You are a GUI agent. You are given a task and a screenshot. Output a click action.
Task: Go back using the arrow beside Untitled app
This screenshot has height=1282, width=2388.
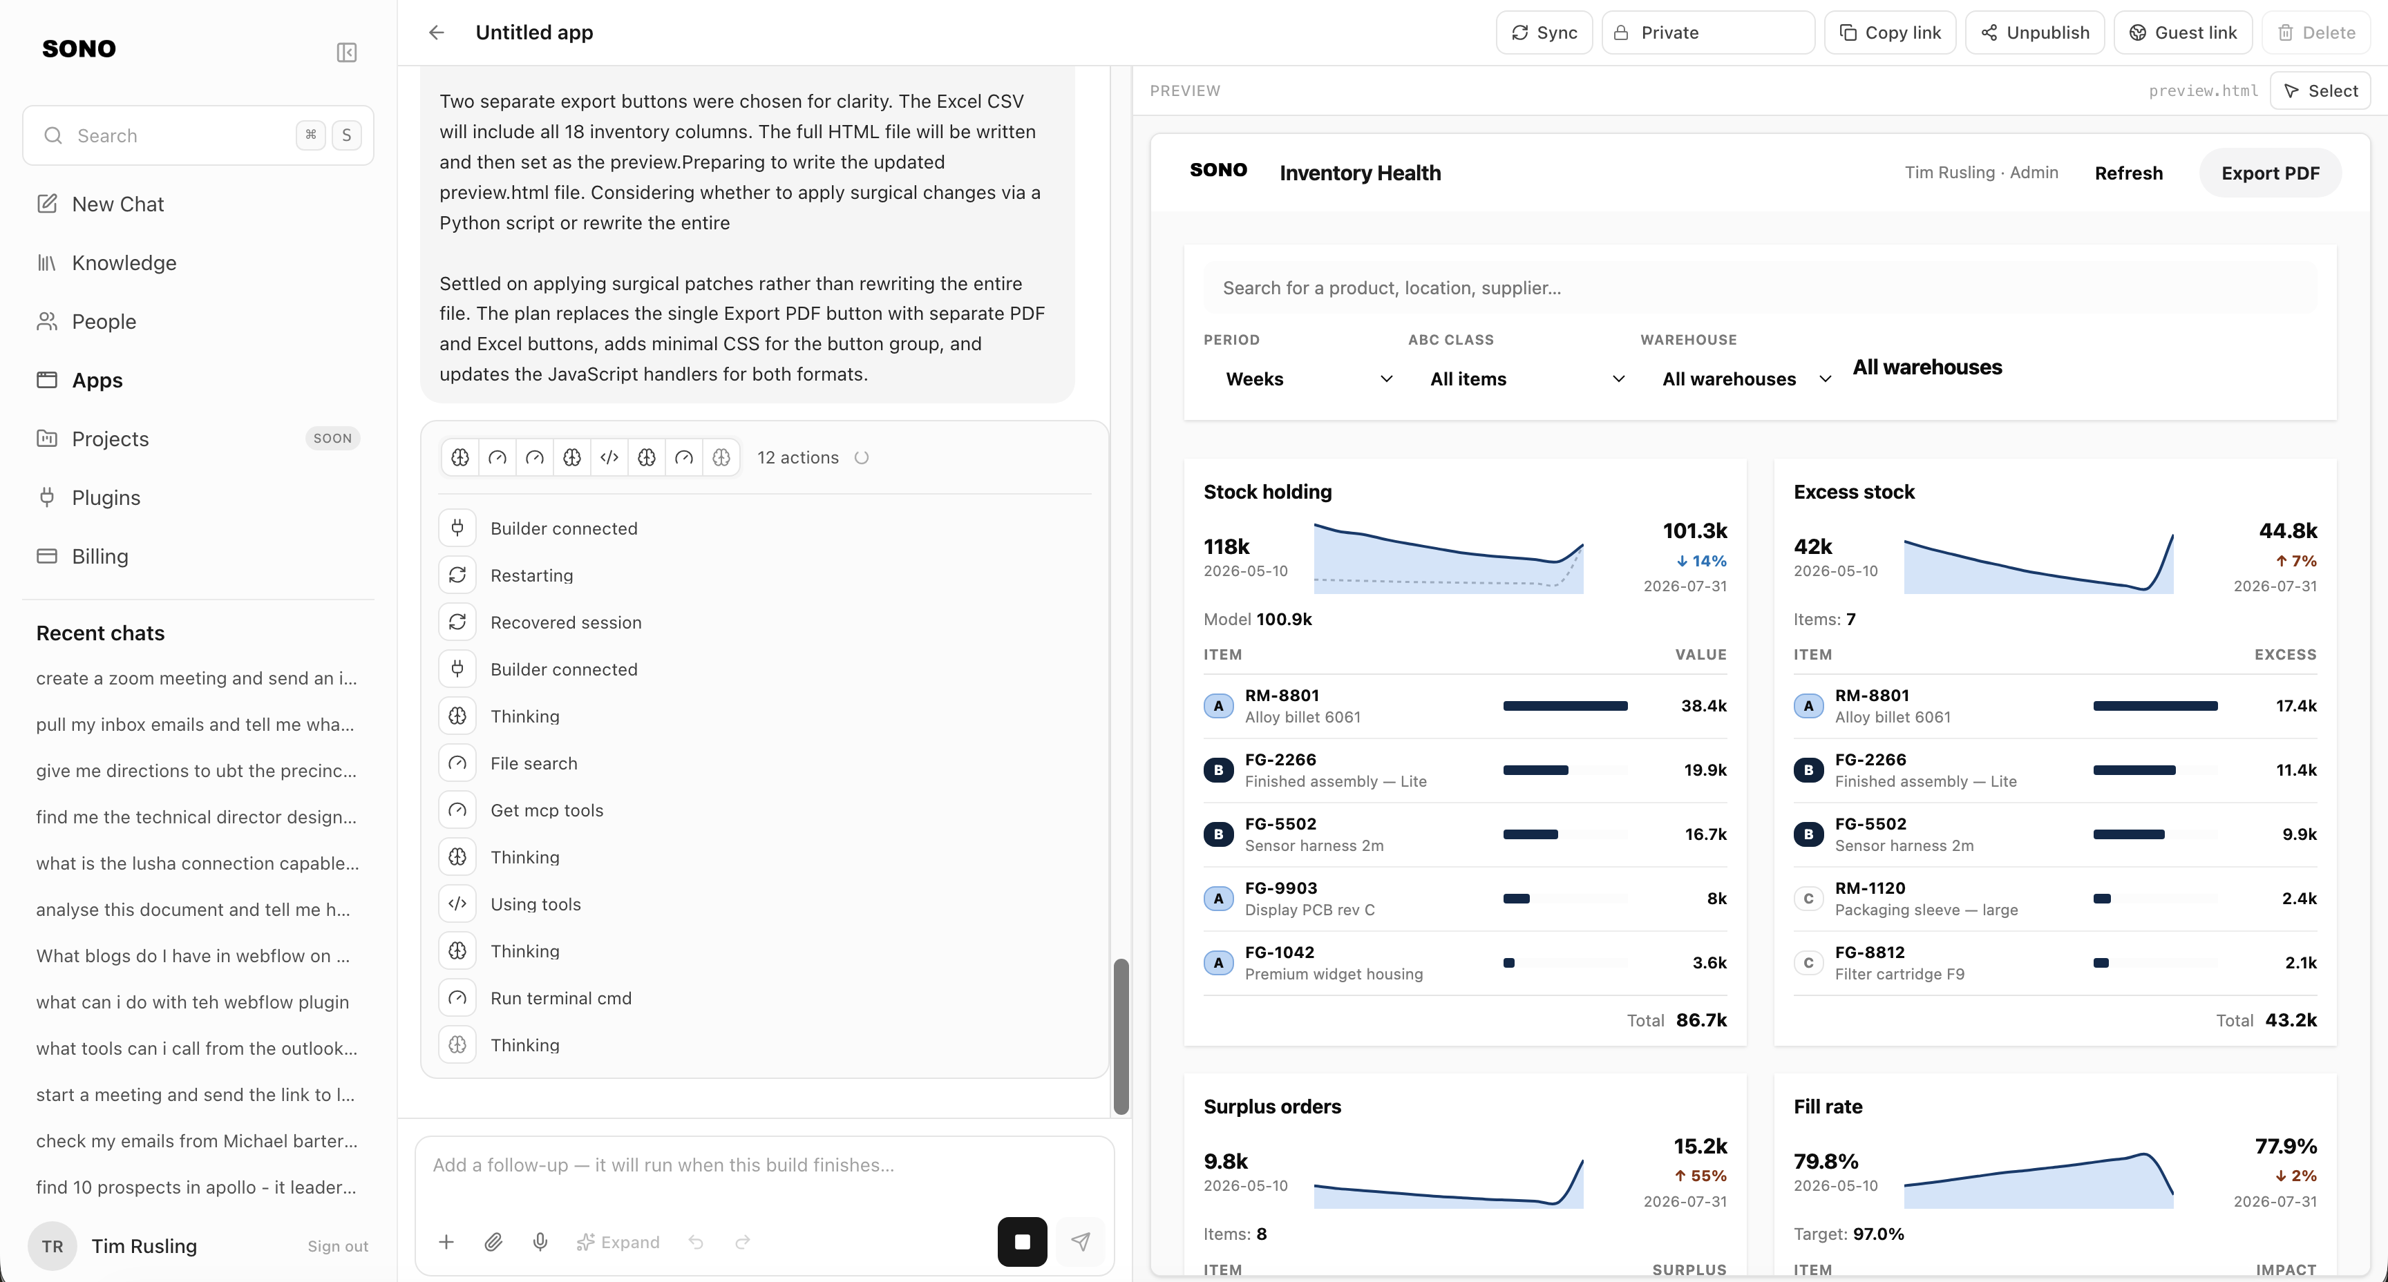pos(437,32)
